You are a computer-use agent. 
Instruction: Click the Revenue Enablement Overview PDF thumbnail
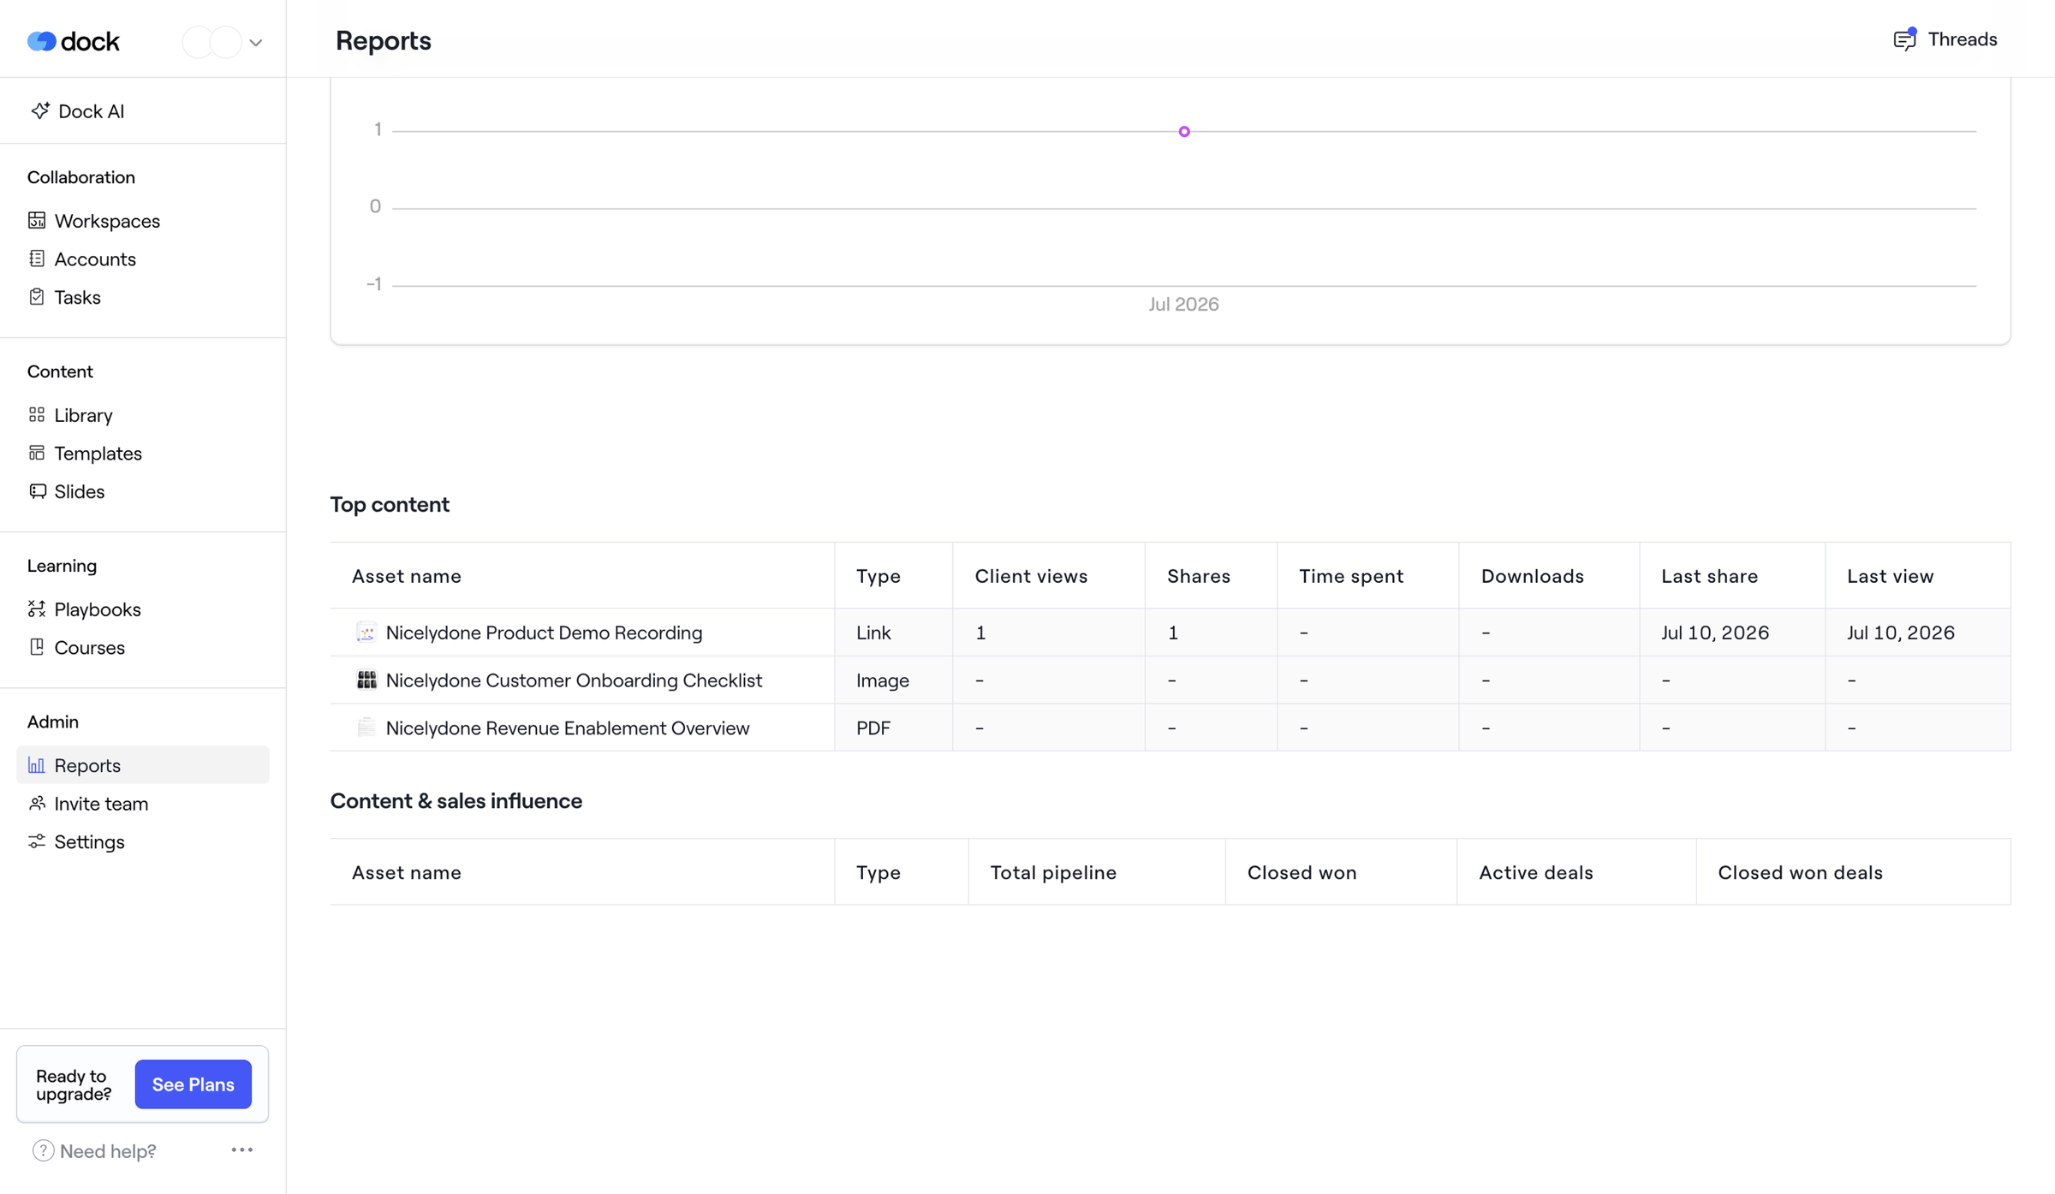[366, 728]
